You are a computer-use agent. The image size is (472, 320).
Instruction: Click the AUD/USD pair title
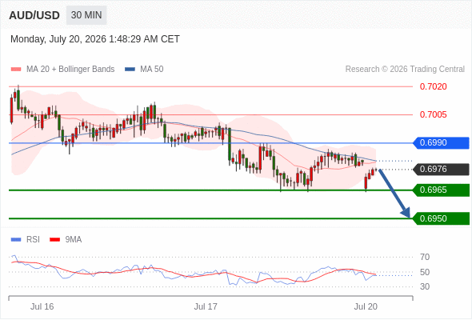[34, 15]
